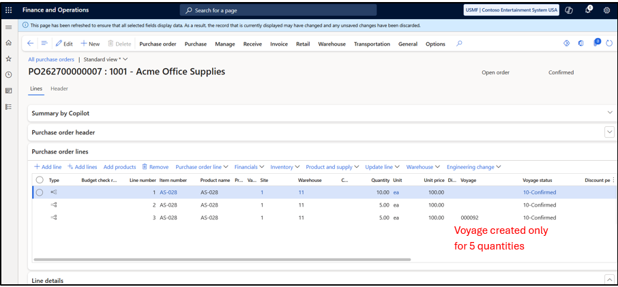Open the Home icon in sidebar
This screenshot has height=287, width=618.
coord(8,43)
